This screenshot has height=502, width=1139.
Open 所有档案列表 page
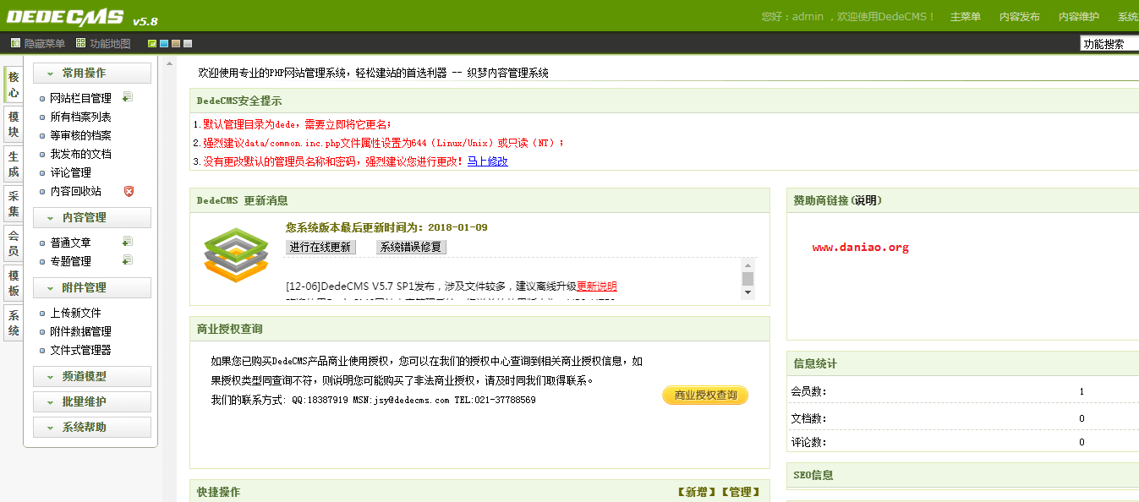[80, 117]
